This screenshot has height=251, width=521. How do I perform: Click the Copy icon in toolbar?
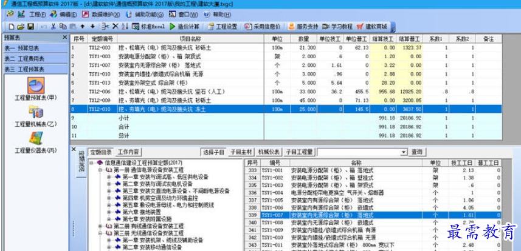[x=63, y=27]
